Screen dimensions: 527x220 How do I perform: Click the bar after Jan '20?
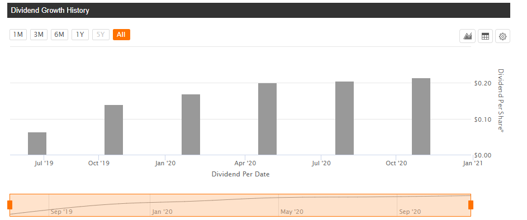tap(191, 125)
